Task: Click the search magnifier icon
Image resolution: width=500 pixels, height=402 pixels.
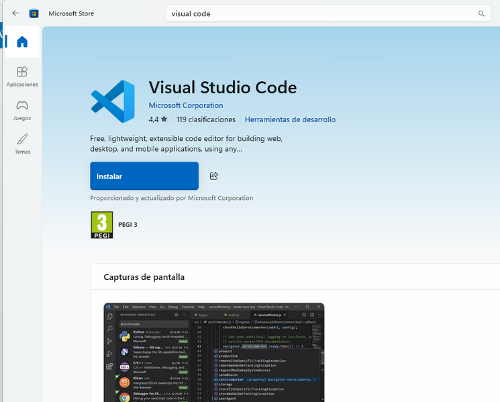Action: (481, 13)
